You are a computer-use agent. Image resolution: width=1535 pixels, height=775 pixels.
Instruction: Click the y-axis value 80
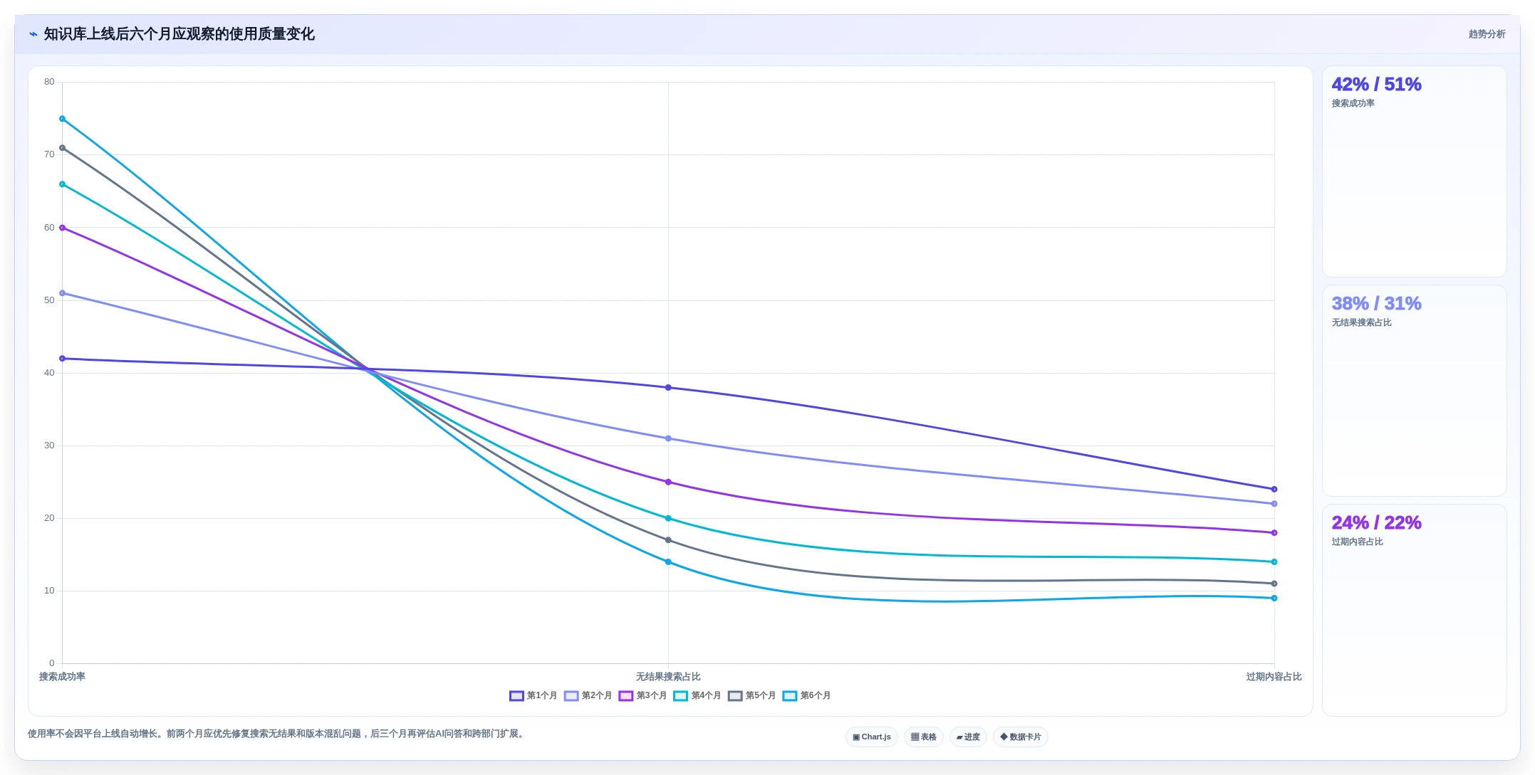coord(49,82)
